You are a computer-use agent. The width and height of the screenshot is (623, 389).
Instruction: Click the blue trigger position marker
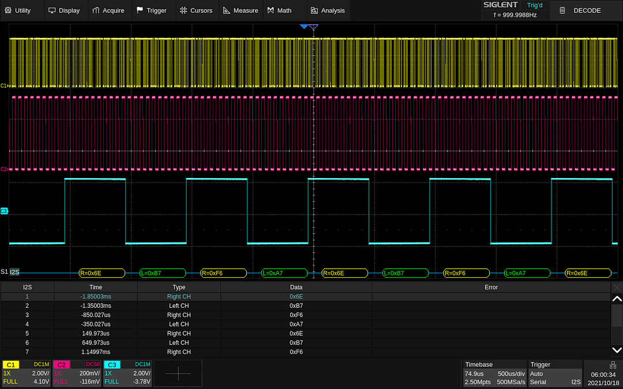click(x=303, y=27)
